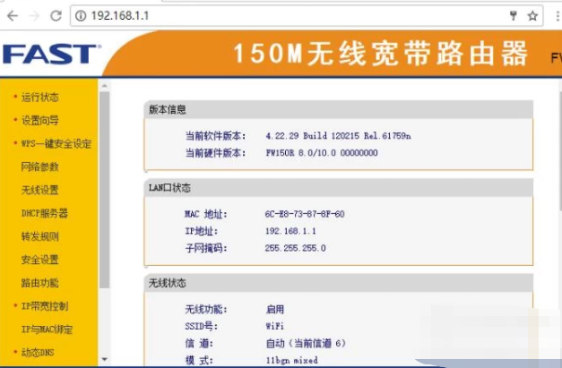Click hardware version FW150R 8.0/10.0

click(322, 153)
